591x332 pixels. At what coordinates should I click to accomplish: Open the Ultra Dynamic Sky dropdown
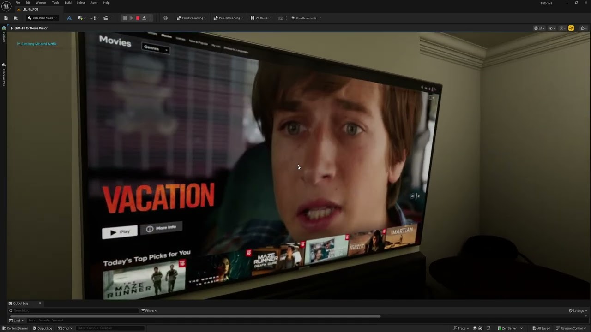pyautogui.click(x=306, y=18)
